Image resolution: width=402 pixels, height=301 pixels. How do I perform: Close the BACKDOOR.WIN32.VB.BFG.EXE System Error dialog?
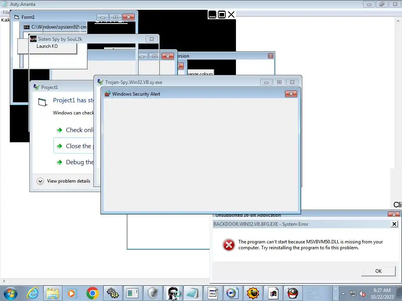point(394,224)
